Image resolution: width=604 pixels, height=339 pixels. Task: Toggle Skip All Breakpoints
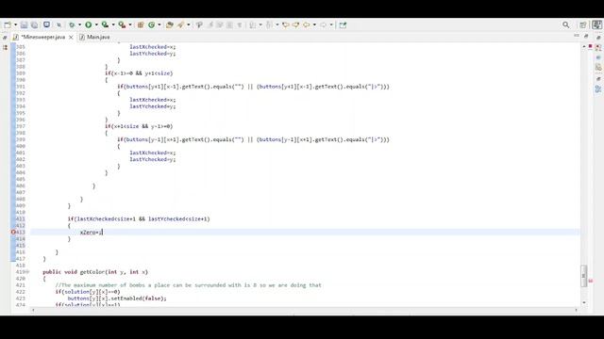(x=59, y=25)
